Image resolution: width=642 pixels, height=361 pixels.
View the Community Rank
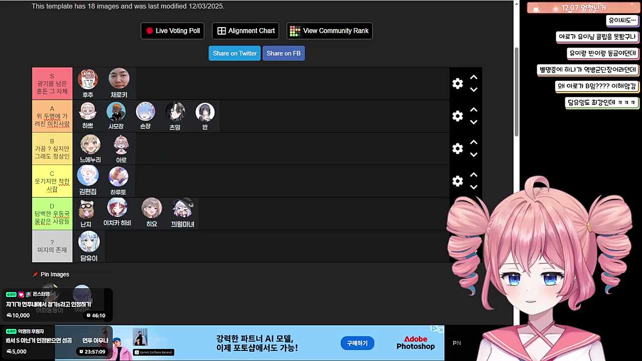coord(329,31)
